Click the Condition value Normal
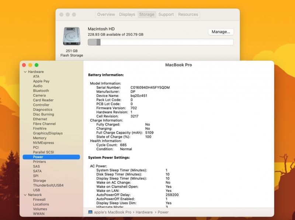 click(126, 149)
